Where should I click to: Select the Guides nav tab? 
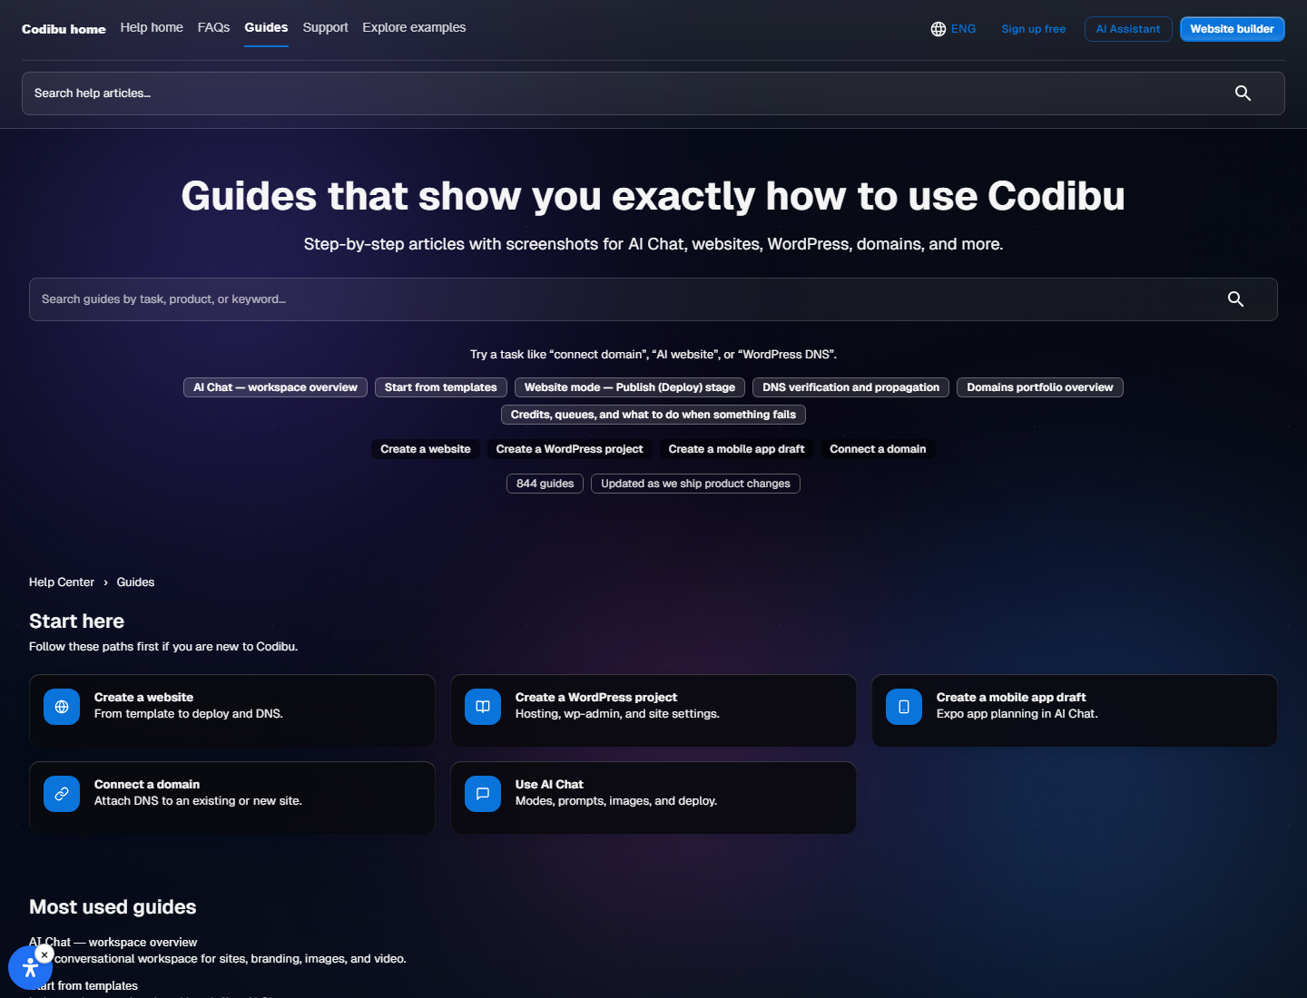point(266,27)
